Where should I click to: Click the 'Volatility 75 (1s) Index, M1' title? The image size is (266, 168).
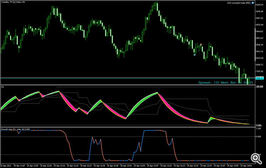pyautogui.click(x=13, y=2)
